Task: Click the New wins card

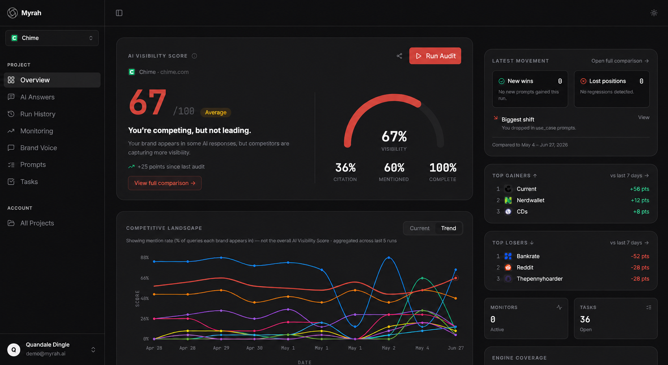Action: (x=530, y=89)
